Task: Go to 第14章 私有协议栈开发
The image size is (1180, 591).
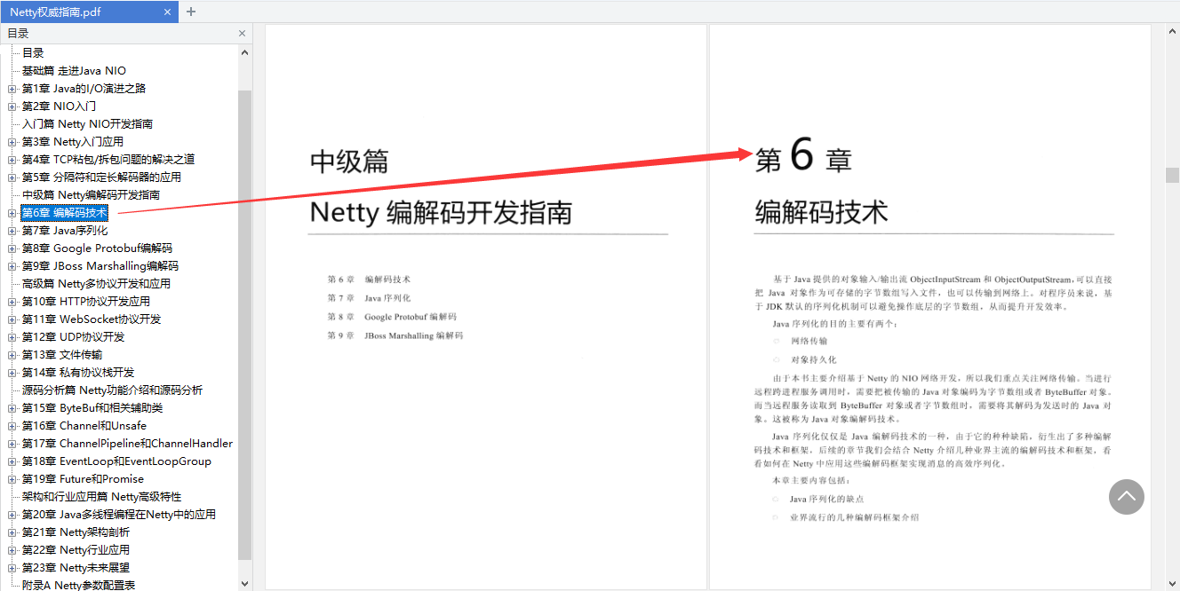Action: click(x=78, y=373)
